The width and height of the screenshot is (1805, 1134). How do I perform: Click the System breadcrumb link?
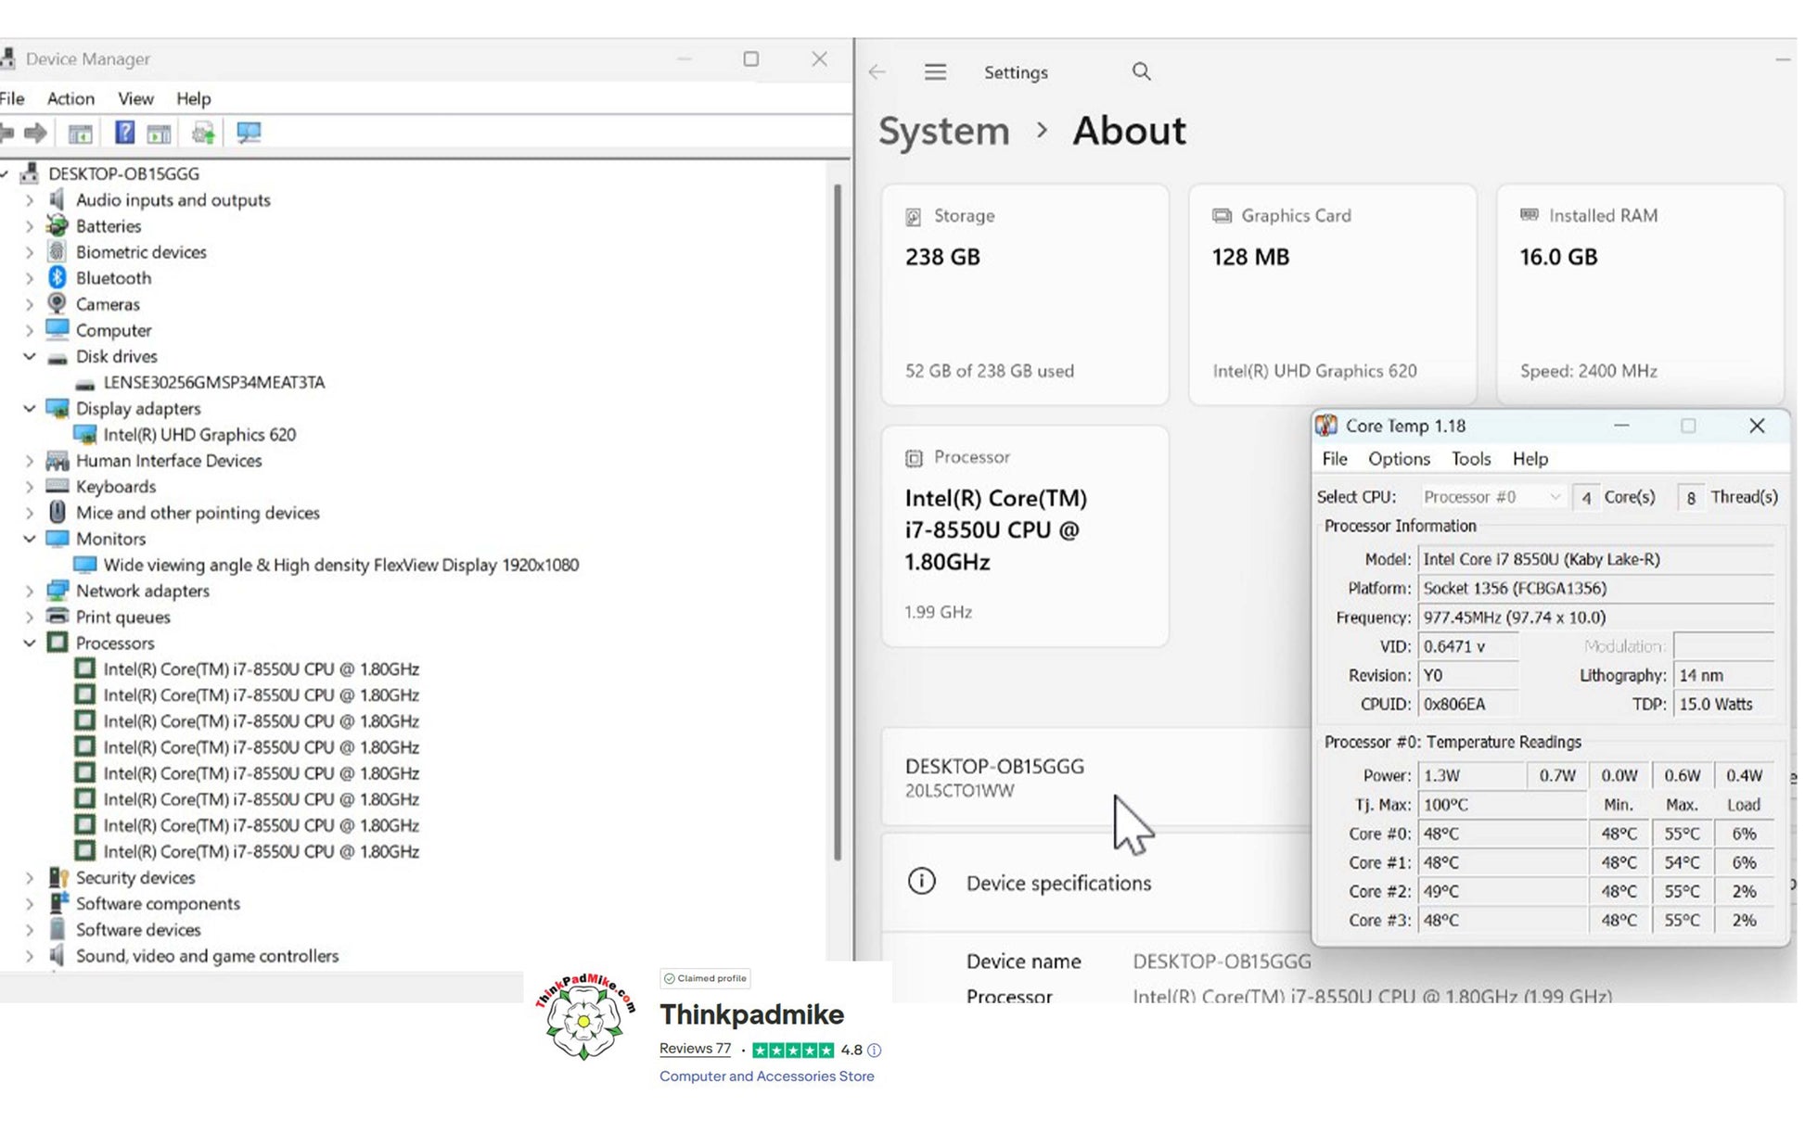click(943, 131)
